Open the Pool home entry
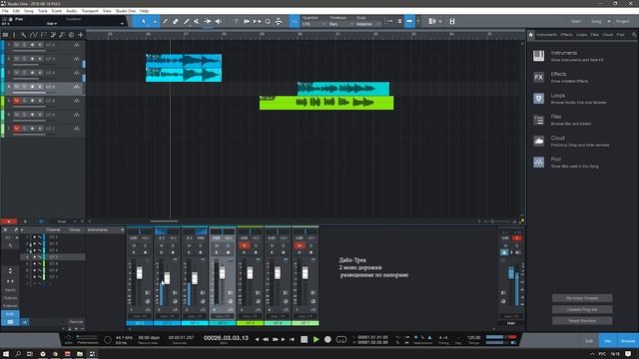This screenshot has height=359, width=639. (566, 162)
